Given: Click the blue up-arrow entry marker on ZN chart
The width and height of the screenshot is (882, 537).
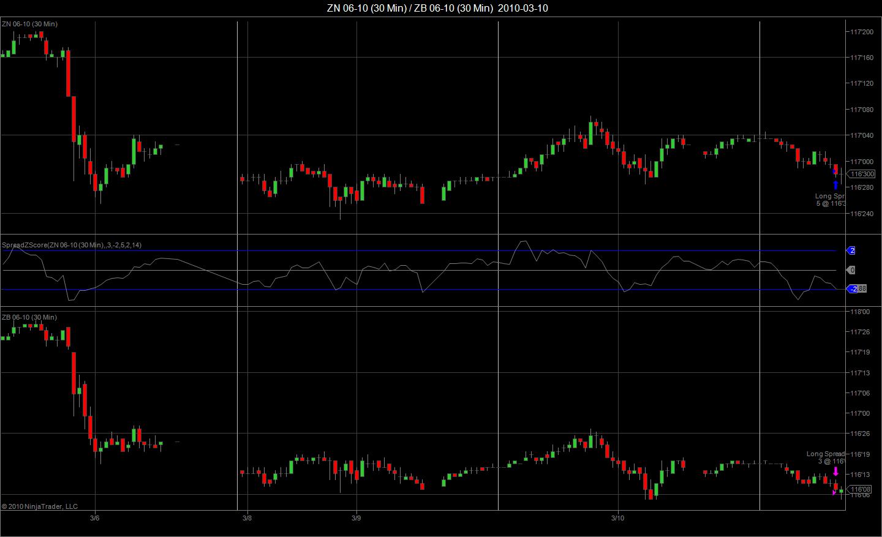Looking at the screenshot, I should pyautogui.click(x=835, y=185).
